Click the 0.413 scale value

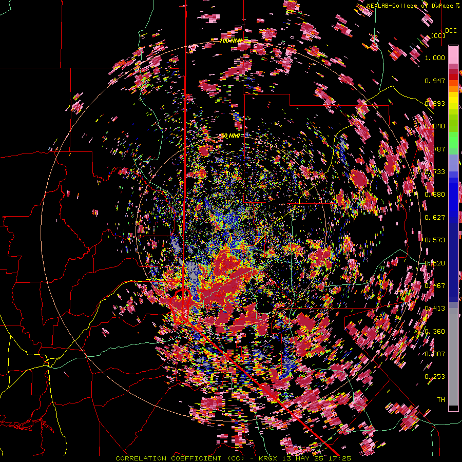[435, 309]
